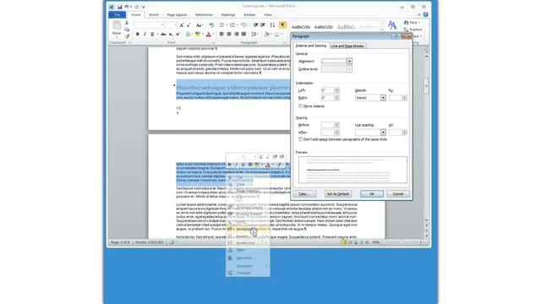The width and height of the screenshot is (541, 304).
Task: Open Font dialog launcher in ribbon
Action: [x=214, y=43]
